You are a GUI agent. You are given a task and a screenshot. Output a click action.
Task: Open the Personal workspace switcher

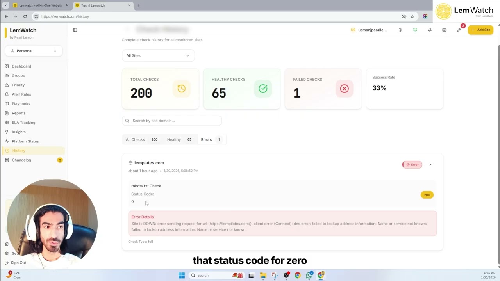34,51
